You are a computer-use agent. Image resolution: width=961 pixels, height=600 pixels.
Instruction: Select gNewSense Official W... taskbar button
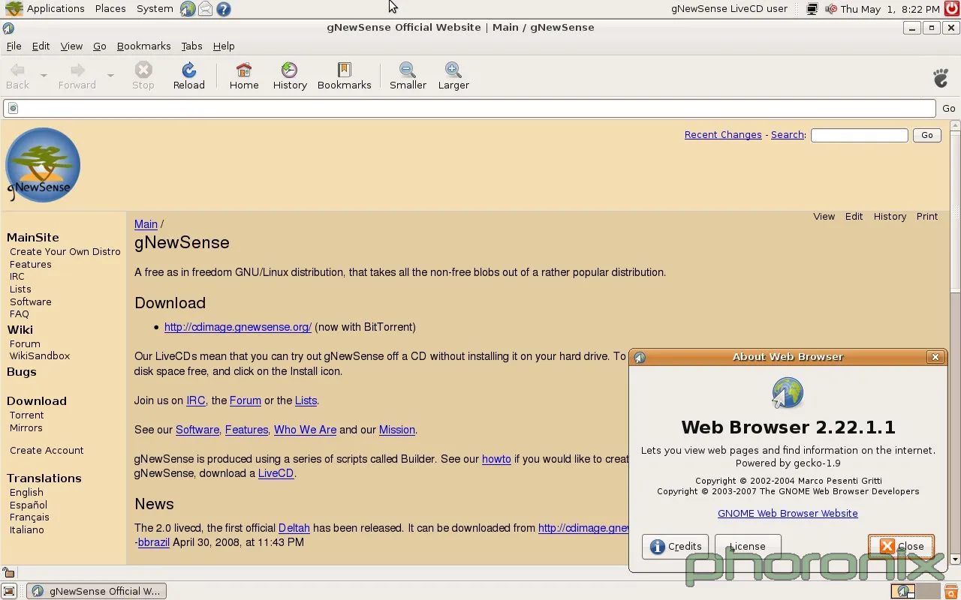coord(96,591)
